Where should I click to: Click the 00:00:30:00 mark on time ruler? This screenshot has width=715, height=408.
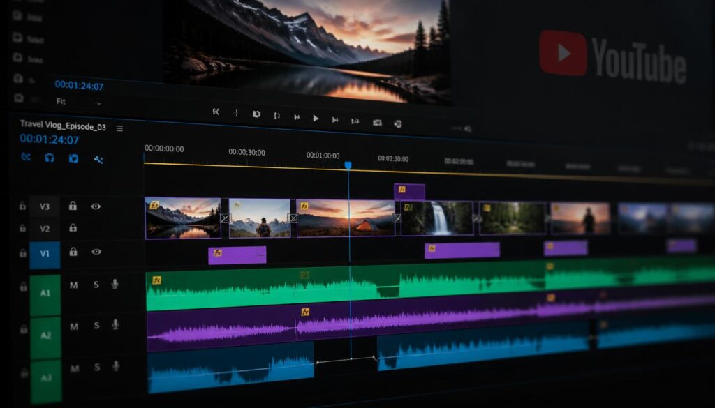pos(246,152)
